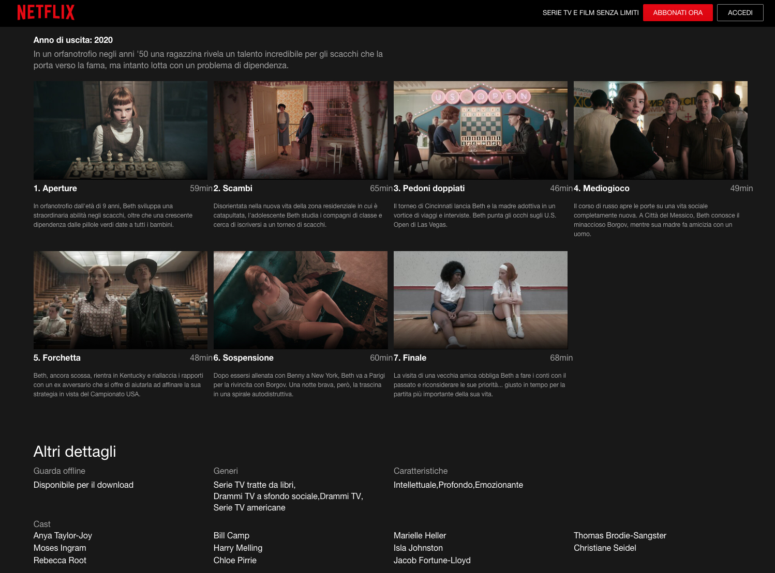Open genre 'Serie TV americane'

coord(249,508)
